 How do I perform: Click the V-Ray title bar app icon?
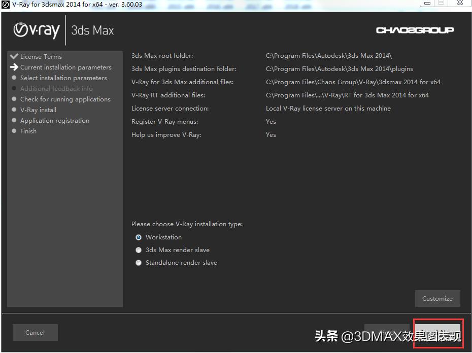[x=6, y=5]
